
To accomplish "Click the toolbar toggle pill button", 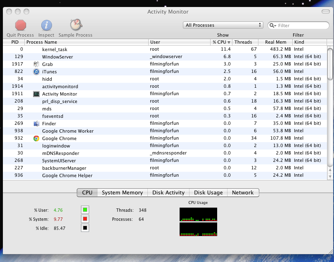I will 325,12.
